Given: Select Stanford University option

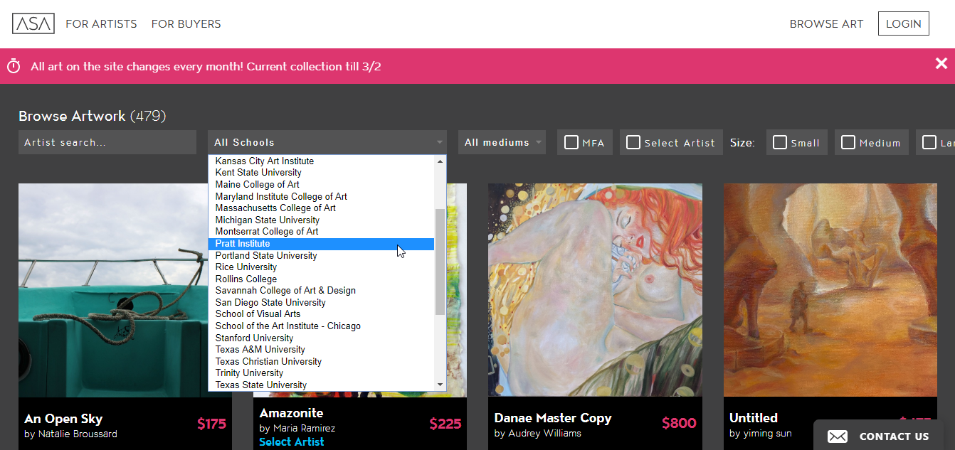Looking at the screenshot, I should pos(321,338).
